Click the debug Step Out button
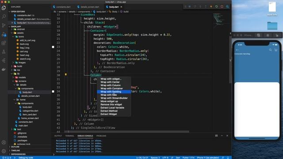This screenshot has height=159, width=283. [x=206, y=7]
